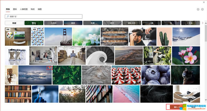Filter images by 黄昏 category
Image resolution: width=207 pixels, height=111 pixels.
[73, 23]
